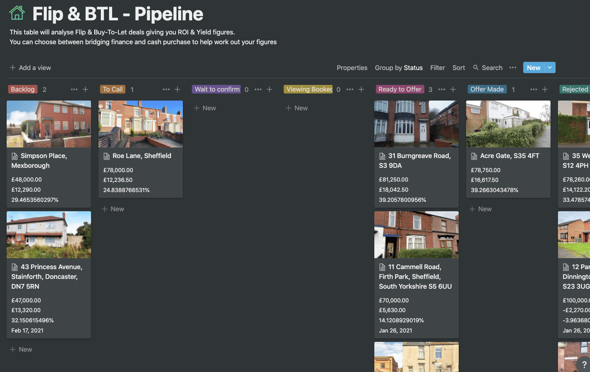Viewport: 590px width, 372px height.
Task: Open Wait to confirm column options
Action: tap(258, 90)
